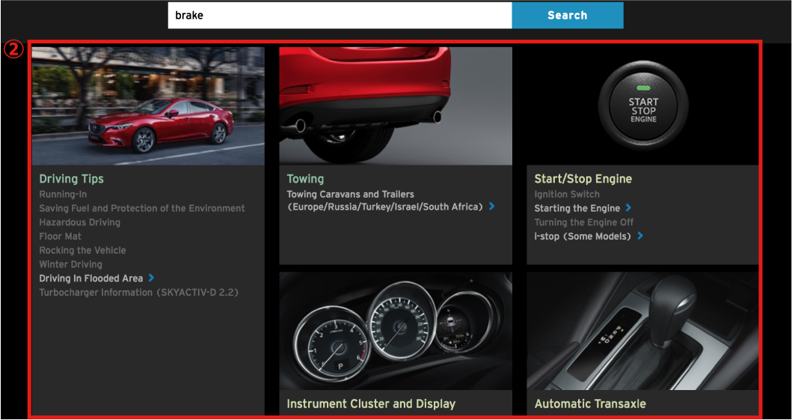Screen dimensions: 792x420
Task: Click the Driving Tips heading
Action: point(71,179)
